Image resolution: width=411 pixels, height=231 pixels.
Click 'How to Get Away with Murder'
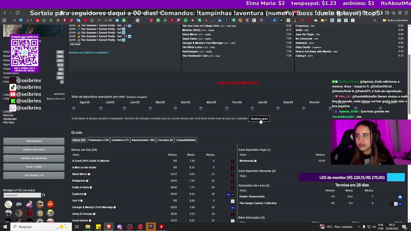[x=313, y=51]
